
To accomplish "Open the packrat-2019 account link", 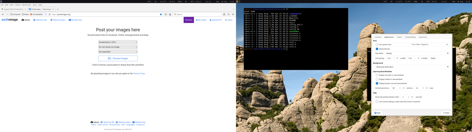I will 216,20.
